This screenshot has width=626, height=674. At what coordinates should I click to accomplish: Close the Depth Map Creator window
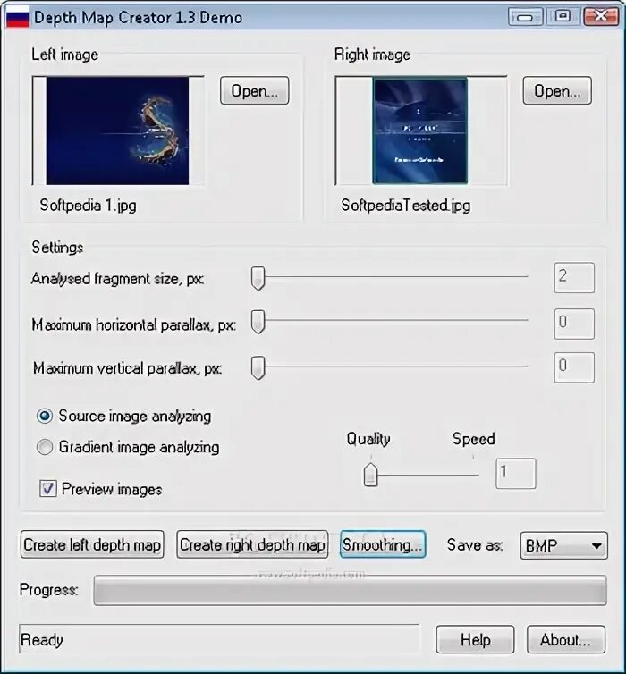(601, 17)
